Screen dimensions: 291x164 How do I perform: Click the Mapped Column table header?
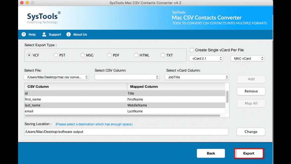[176, 87]
